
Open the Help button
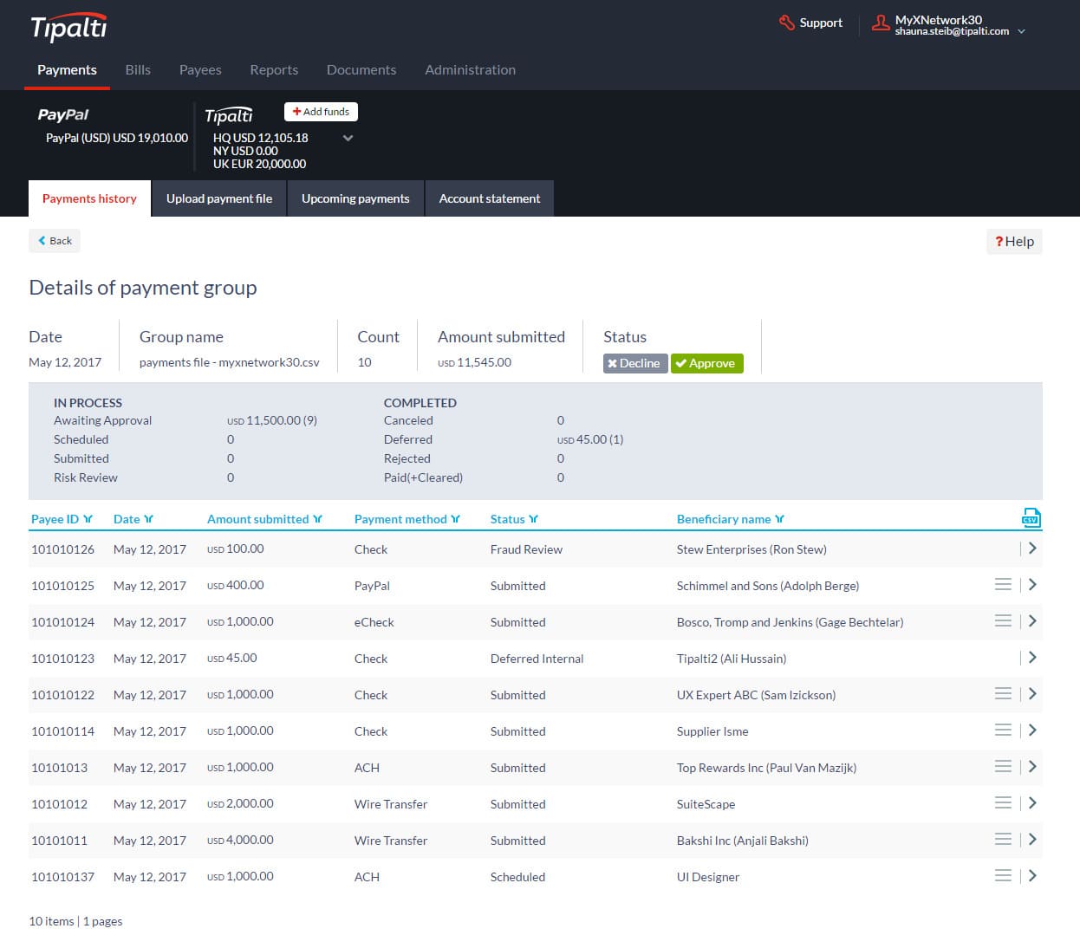click(x=1014, y=242)
